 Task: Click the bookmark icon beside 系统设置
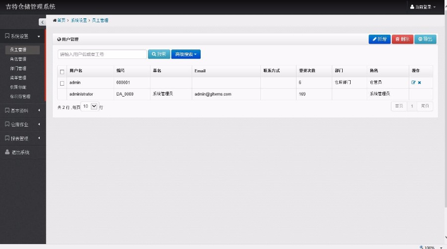coord(7,36)
